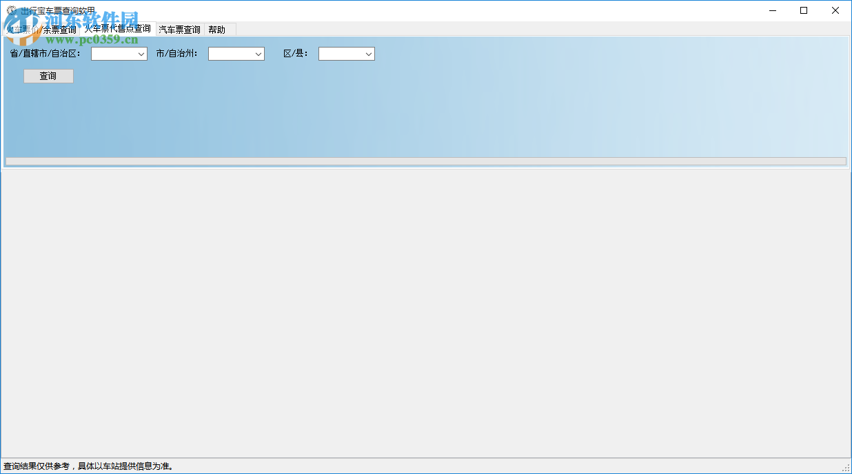852x474 pixels.
Task: Select the 火车票代售点查询 tab
Action: (x=119, y=29)
